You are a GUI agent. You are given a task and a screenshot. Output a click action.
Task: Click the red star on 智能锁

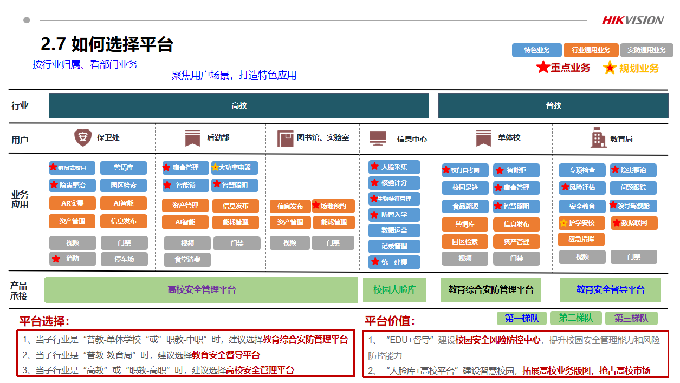coord(167,185)
